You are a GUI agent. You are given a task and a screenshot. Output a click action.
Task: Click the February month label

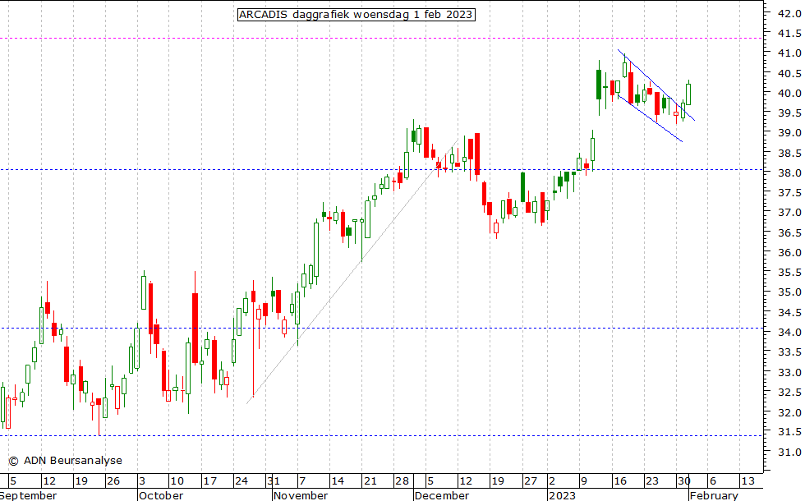click(714, 495)
